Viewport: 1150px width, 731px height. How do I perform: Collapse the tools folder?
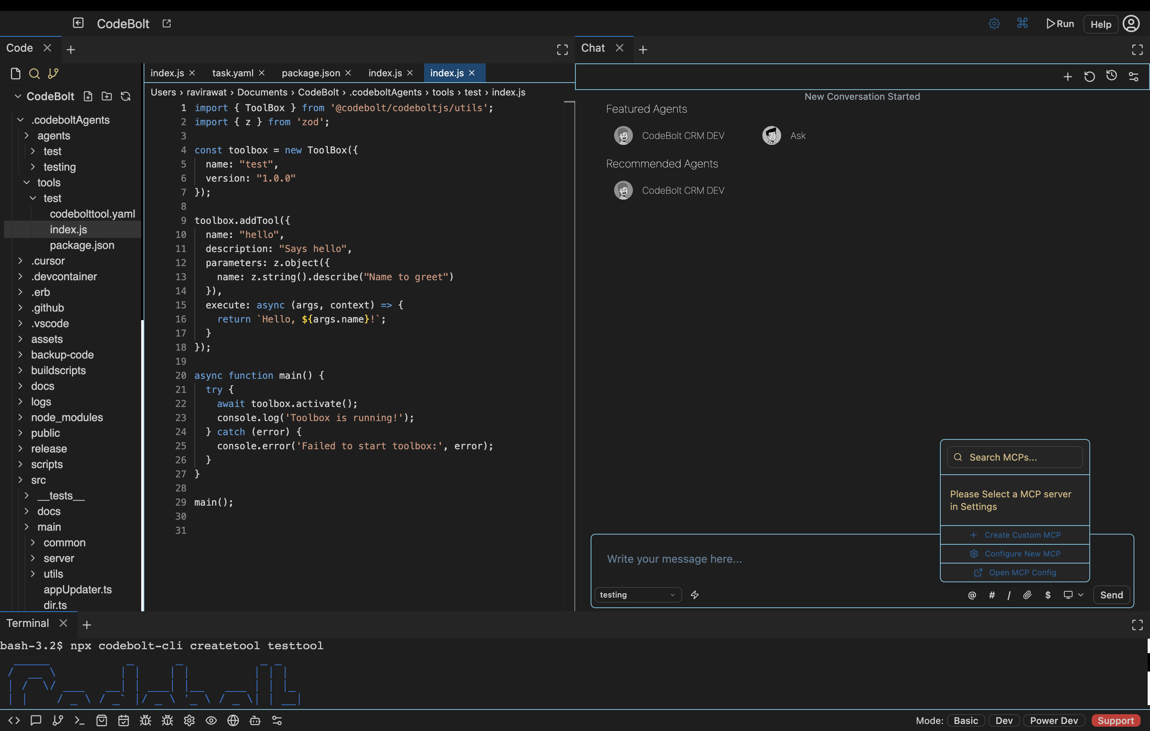click(27, 182)
